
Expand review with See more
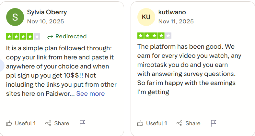coord(90,94)
